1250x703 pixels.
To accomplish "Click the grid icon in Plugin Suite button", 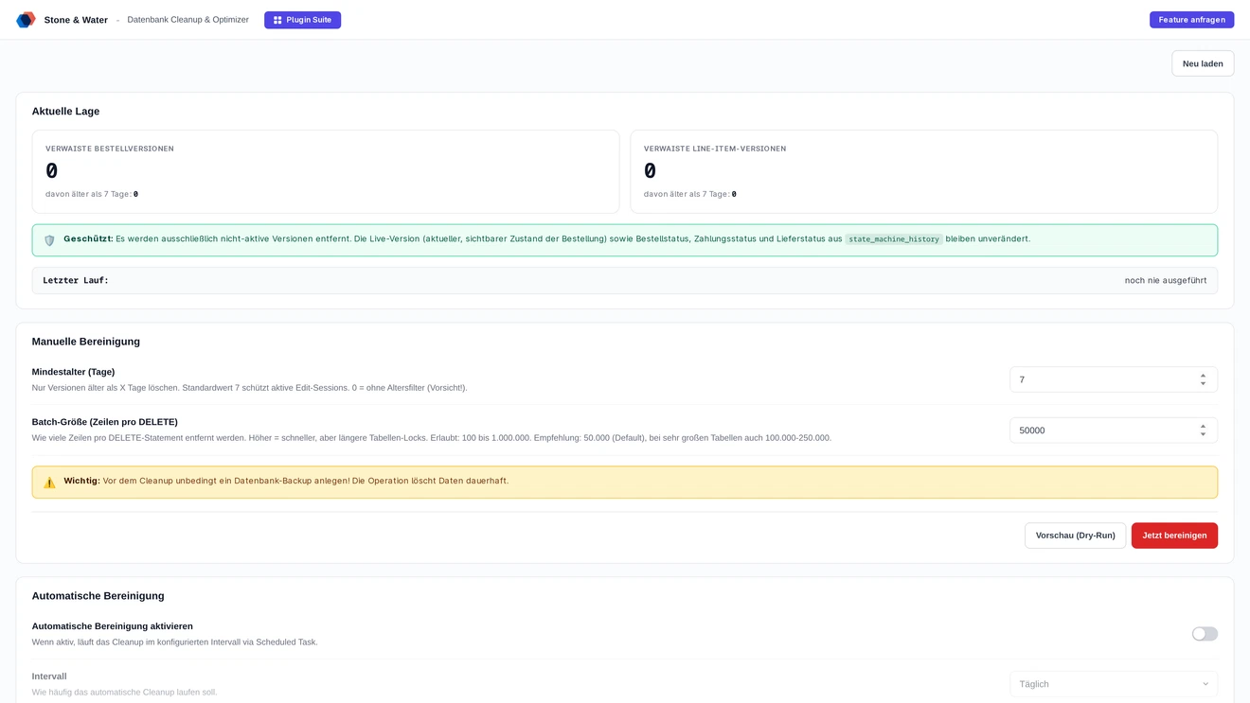I will click(277, 20).
